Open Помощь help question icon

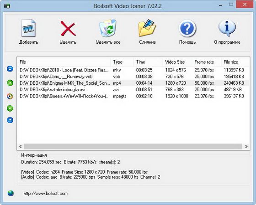(187, 28)
